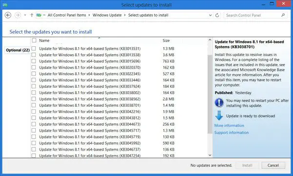Select the Optional (22) category tab

click(x=18, y=50)
